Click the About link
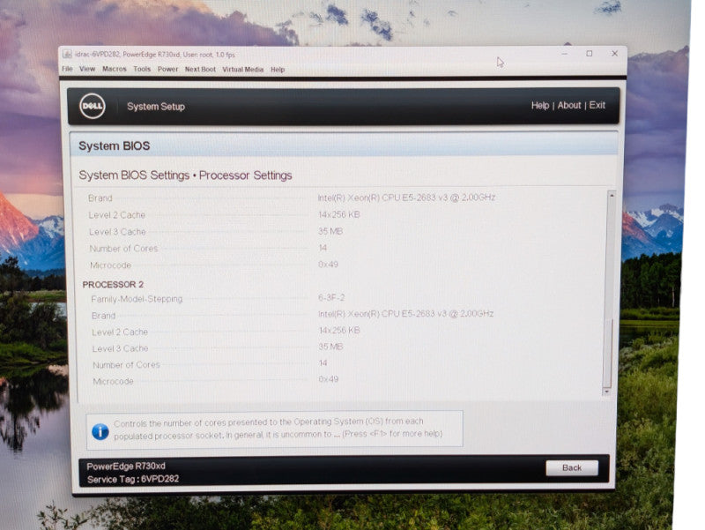Image resolution: width=705 pixels, height=530 pixels. (x=569, y=105)
